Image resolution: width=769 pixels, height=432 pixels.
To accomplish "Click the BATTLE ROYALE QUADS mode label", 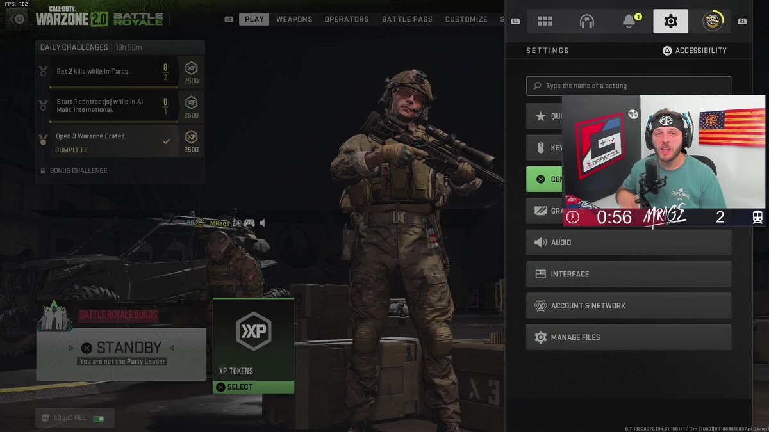I will tap(119, 315).
